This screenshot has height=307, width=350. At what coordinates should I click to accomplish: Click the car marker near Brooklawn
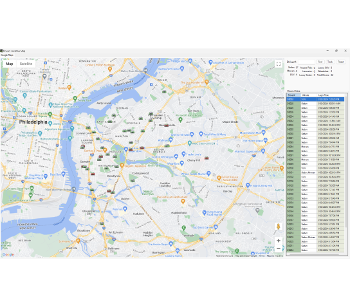pyautogui.click(x=102, y=223)
